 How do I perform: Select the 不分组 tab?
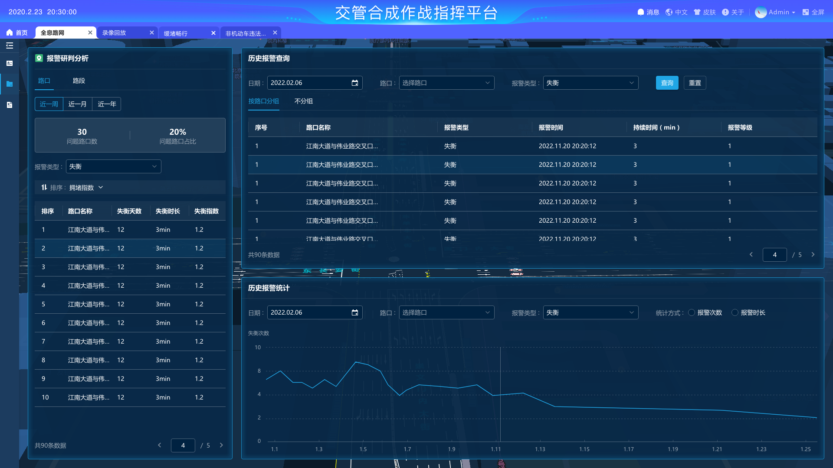[304, 101]
